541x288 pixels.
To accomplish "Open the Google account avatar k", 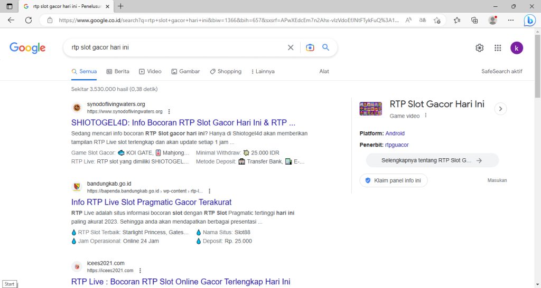I will point(517,48).
